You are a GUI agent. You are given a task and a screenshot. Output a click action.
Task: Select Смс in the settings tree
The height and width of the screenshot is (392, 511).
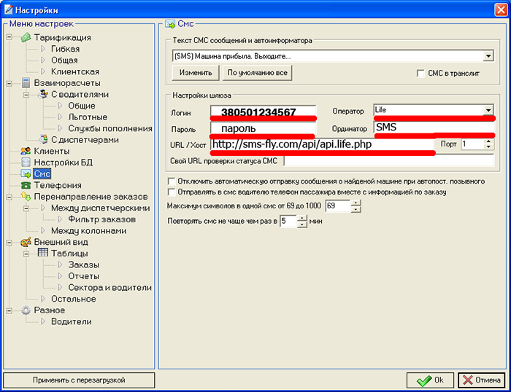tap(42, 174)
